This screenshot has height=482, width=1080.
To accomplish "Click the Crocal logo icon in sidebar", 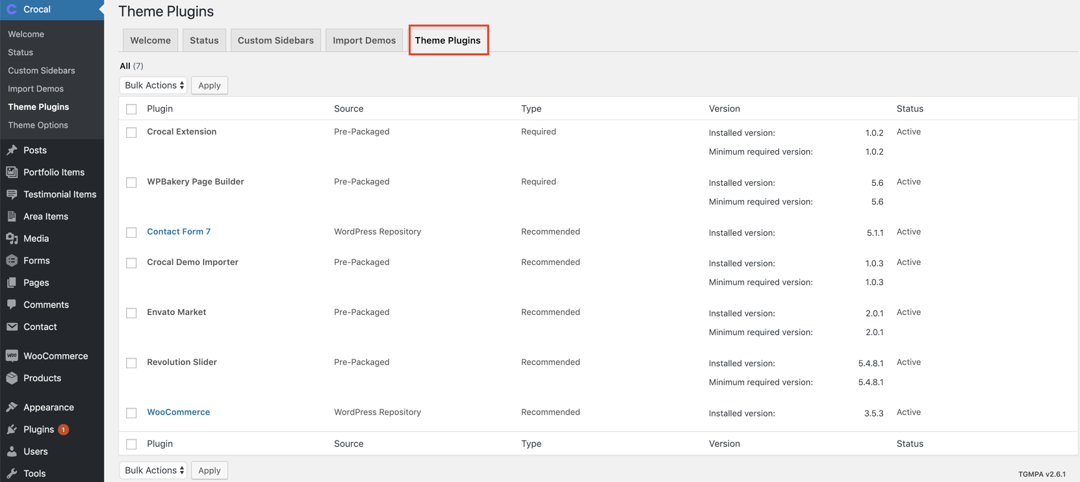I will 12,9.
